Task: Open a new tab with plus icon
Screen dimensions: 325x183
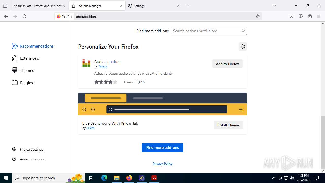Action: coord(188,6)
